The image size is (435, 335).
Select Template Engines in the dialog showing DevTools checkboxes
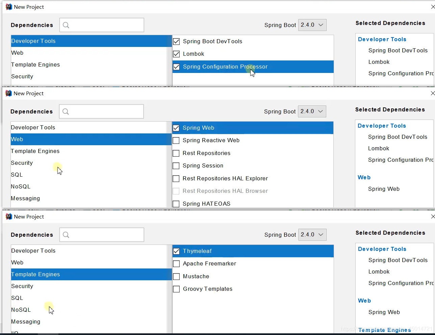[89, 65]
